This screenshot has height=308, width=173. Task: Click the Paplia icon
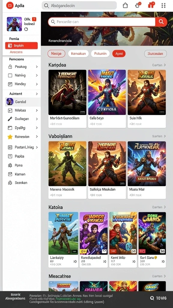[10, 156]
